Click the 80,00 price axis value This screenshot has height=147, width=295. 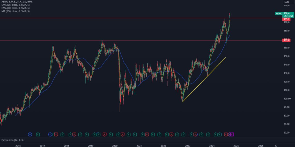[x=287, y=116]
